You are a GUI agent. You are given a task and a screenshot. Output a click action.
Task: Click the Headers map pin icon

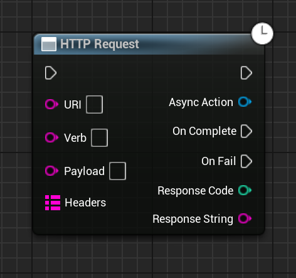pyautogui.click(x=53, y=203)
